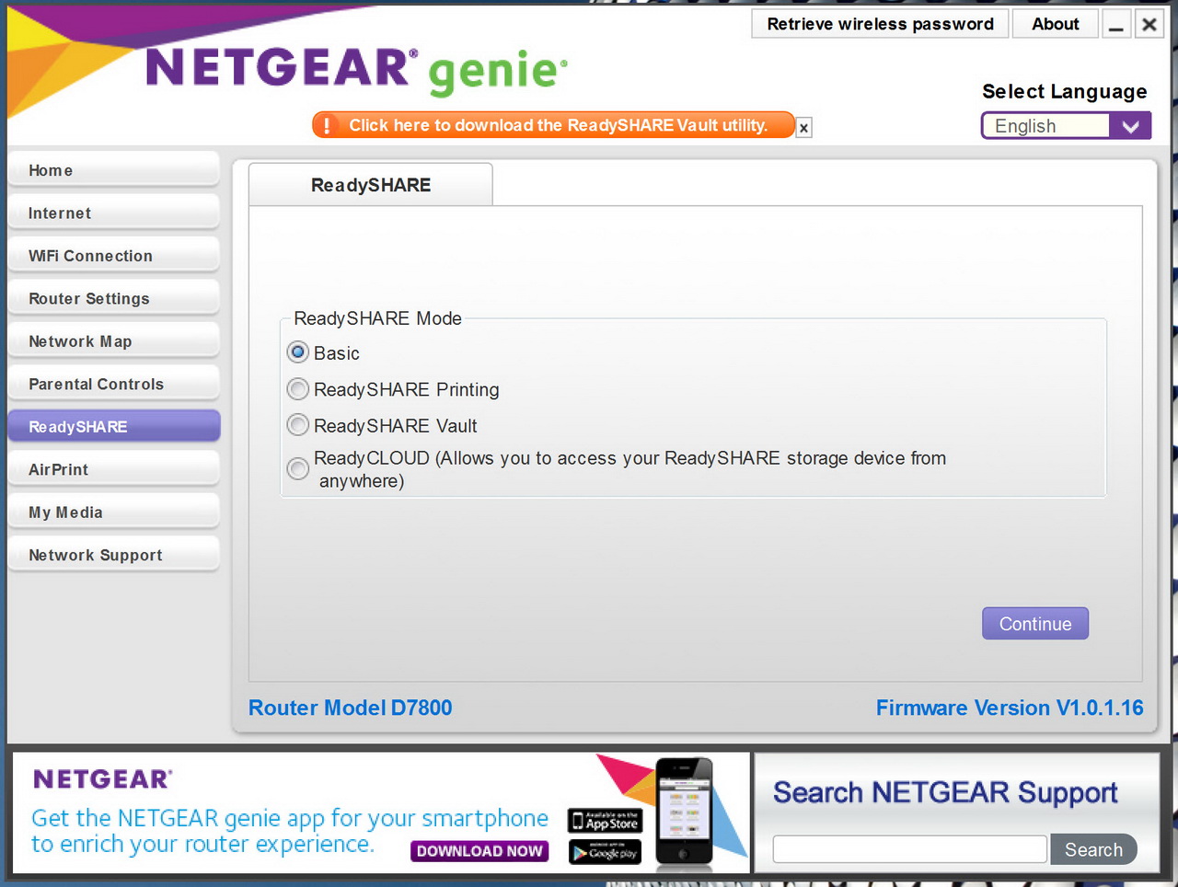Open the AirPrint section

[114, 470]
